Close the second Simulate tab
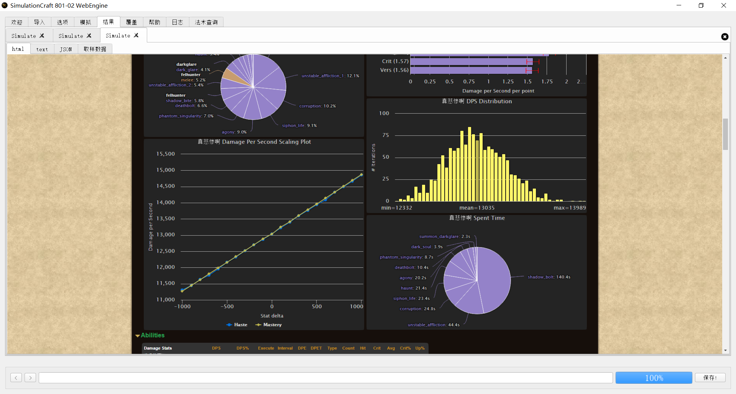 (x=89, y=36)
